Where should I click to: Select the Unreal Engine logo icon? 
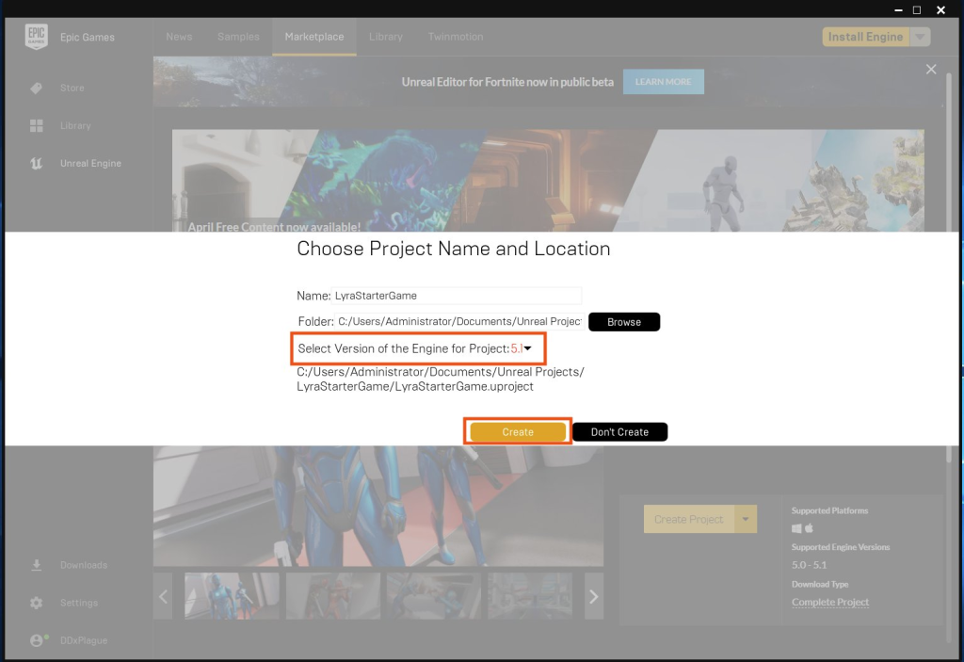point(37,163)
